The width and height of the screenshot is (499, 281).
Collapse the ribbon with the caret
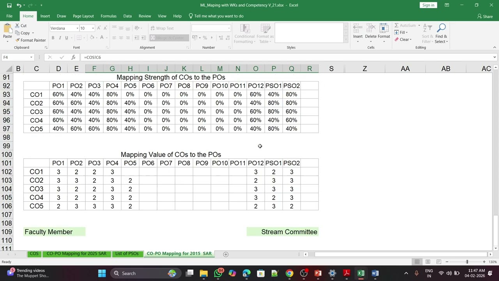[494, 48]
